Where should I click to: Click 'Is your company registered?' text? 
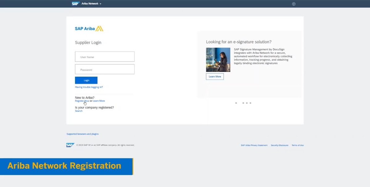pos(94,108)
